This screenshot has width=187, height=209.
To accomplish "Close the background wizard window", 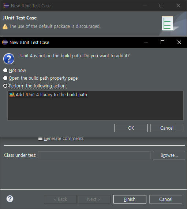I will tap(178, 6).
